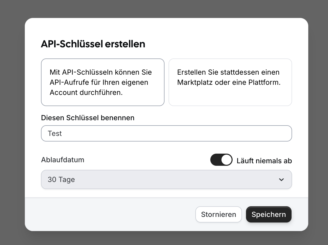Click the Ablaufdatum label
This screenshot has height=245, width=328.
click(x=63, y=160)
